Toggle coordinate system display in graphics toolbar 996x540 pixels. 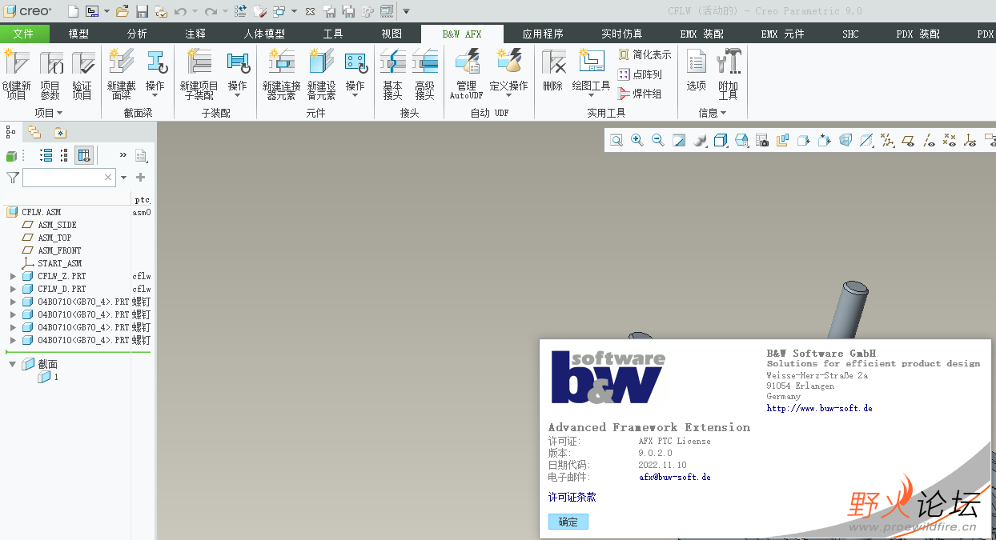970,140
